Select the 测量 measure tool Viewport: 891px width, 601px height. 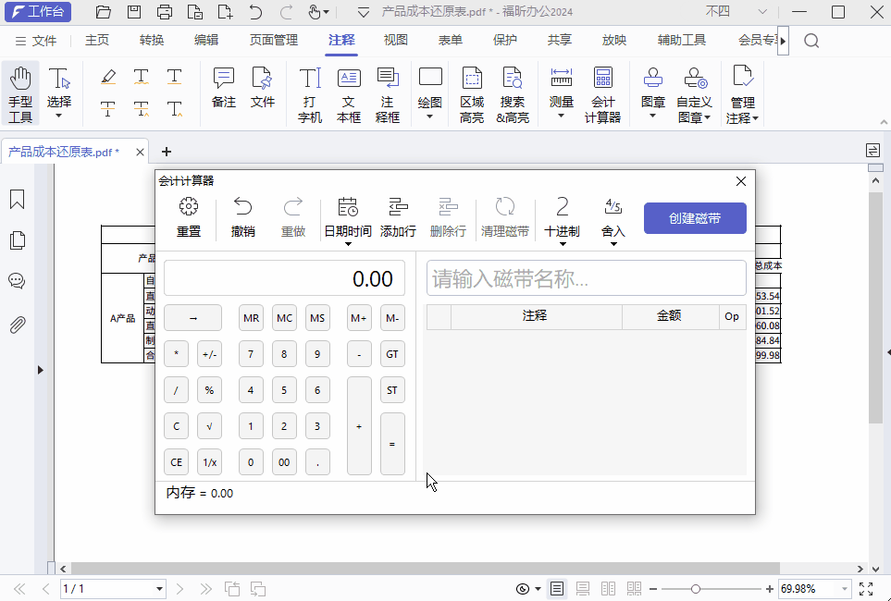[x=561, y=85]
